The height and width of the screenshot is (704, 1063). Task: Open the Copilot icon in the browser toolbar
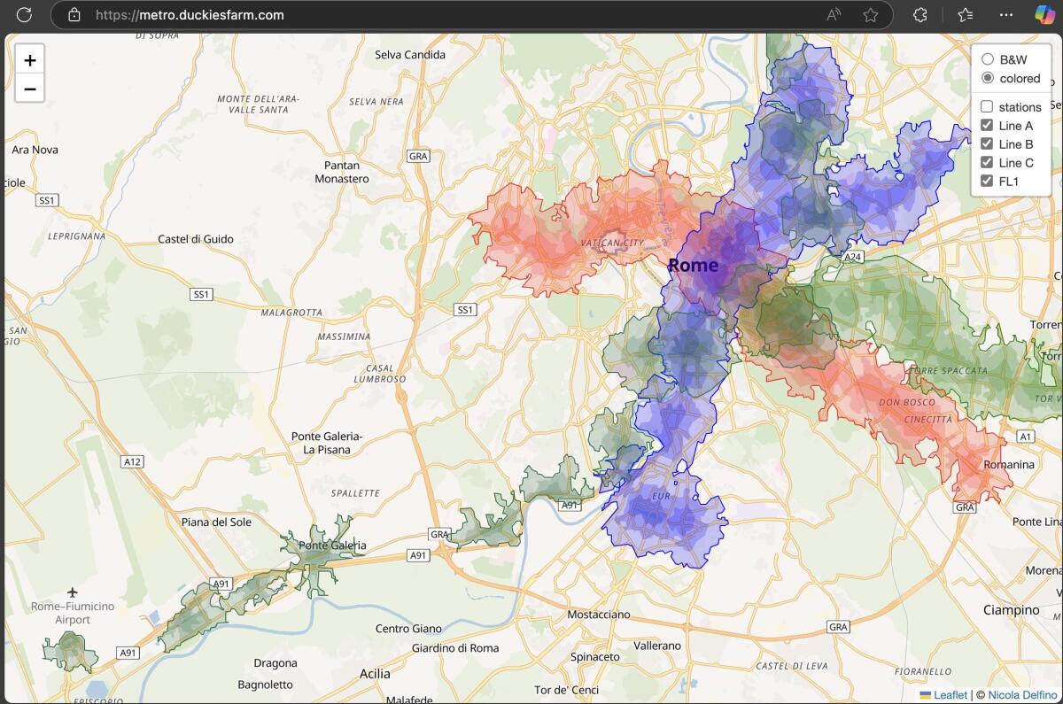point(1044,15)
